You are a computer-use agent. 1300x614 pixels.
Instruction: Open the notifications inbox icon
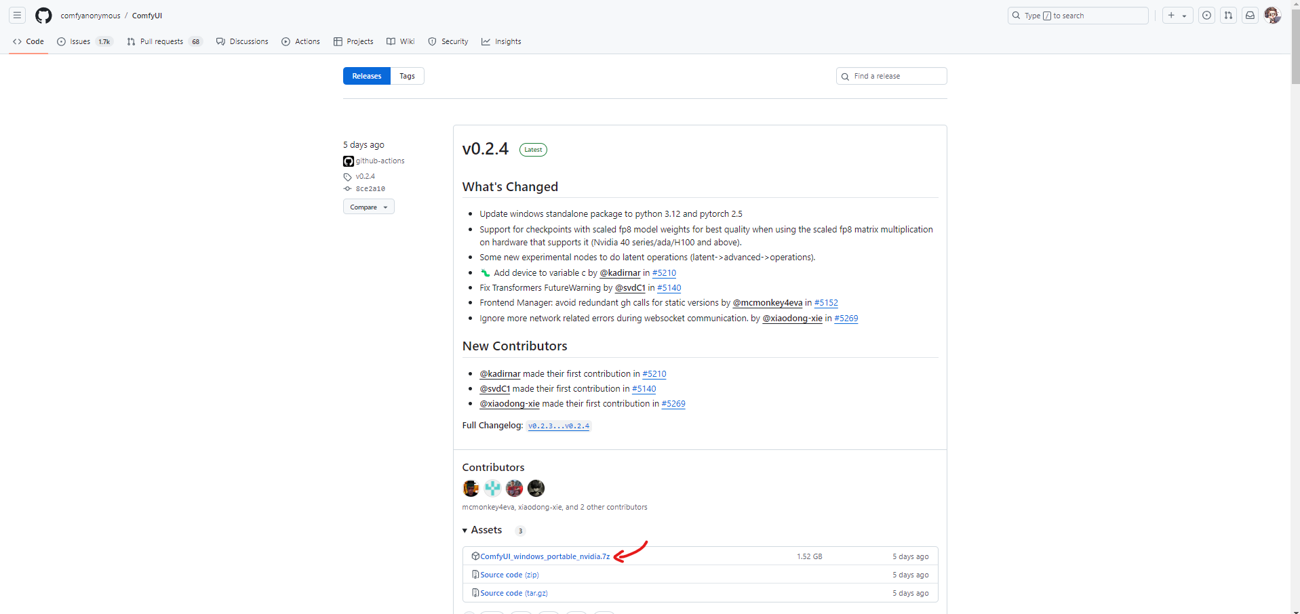1250,16
